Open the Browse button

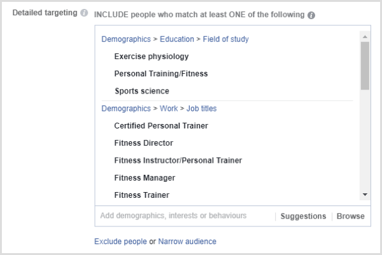click(x=351, y=216)
